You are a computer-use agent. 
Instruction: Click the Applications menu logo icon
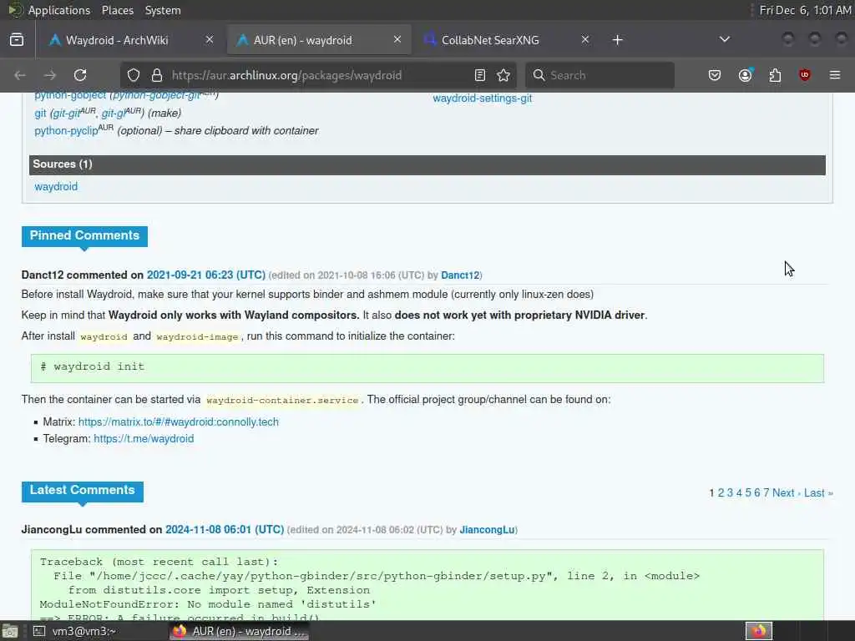coord(15,10)
